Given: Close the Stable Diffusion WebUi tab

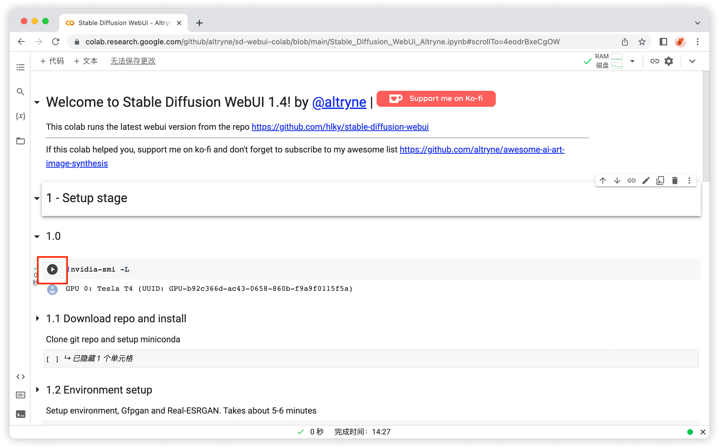Looking at the screenshot, I should tap(179, 23).
